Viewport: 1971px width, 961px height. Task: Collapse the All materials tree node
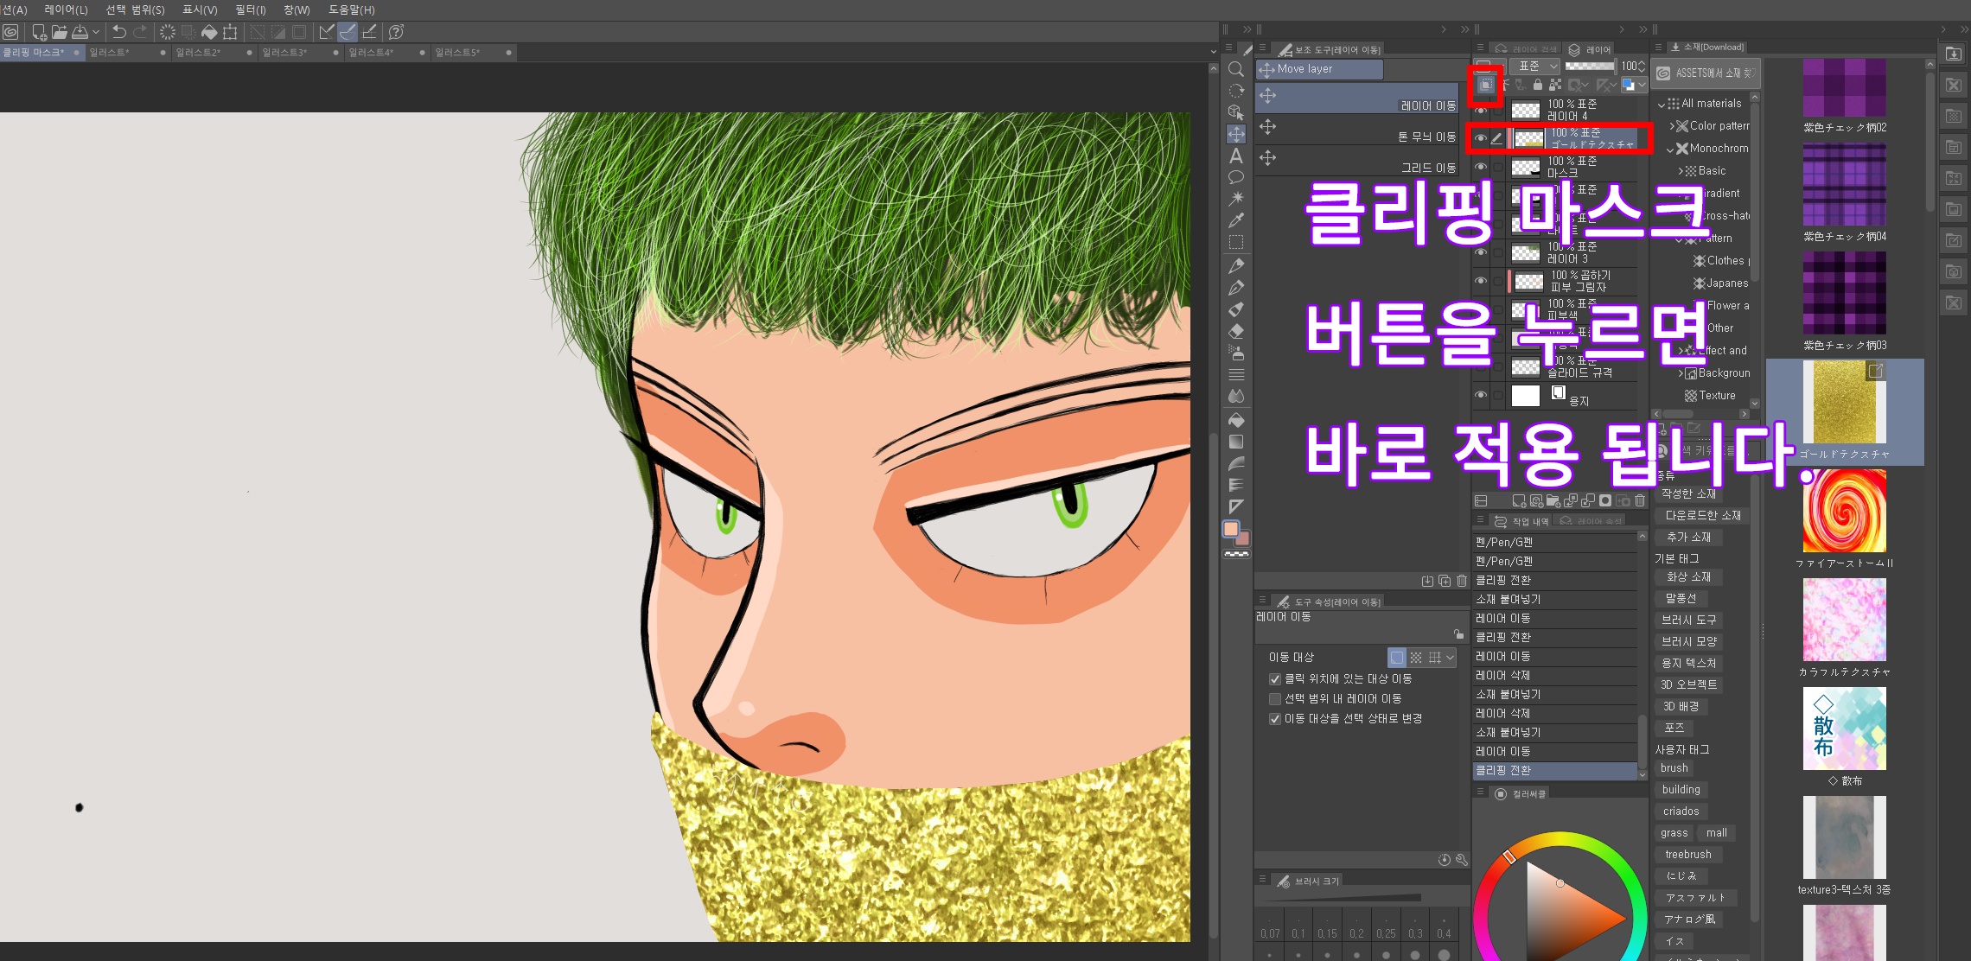click(x=1661, y=104)
